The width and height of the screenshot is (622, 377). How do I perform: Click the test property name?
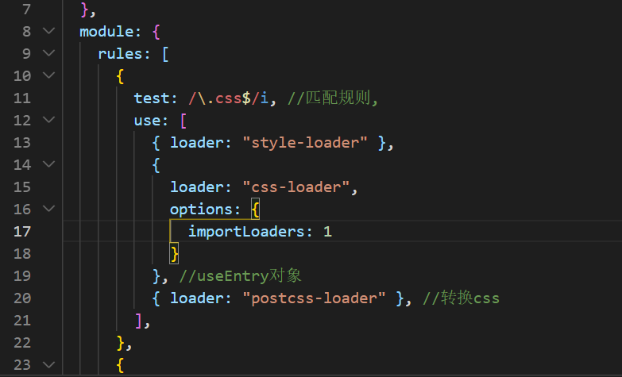coord(151,98)
